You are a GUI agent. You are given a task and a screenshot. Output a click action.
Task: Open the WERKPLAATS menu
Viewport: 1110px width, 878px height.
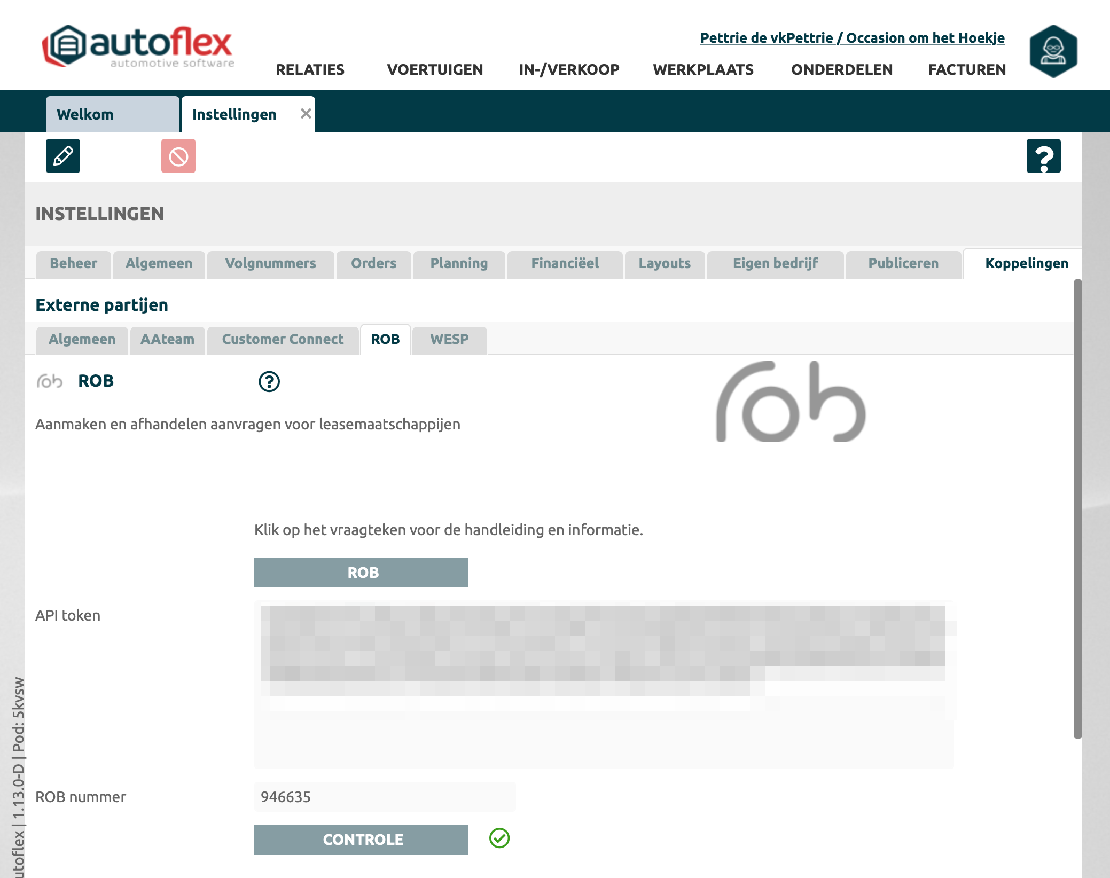pos(703,69)
